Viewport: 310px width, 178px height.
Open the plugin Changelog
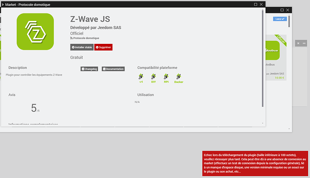pos(89,69)
